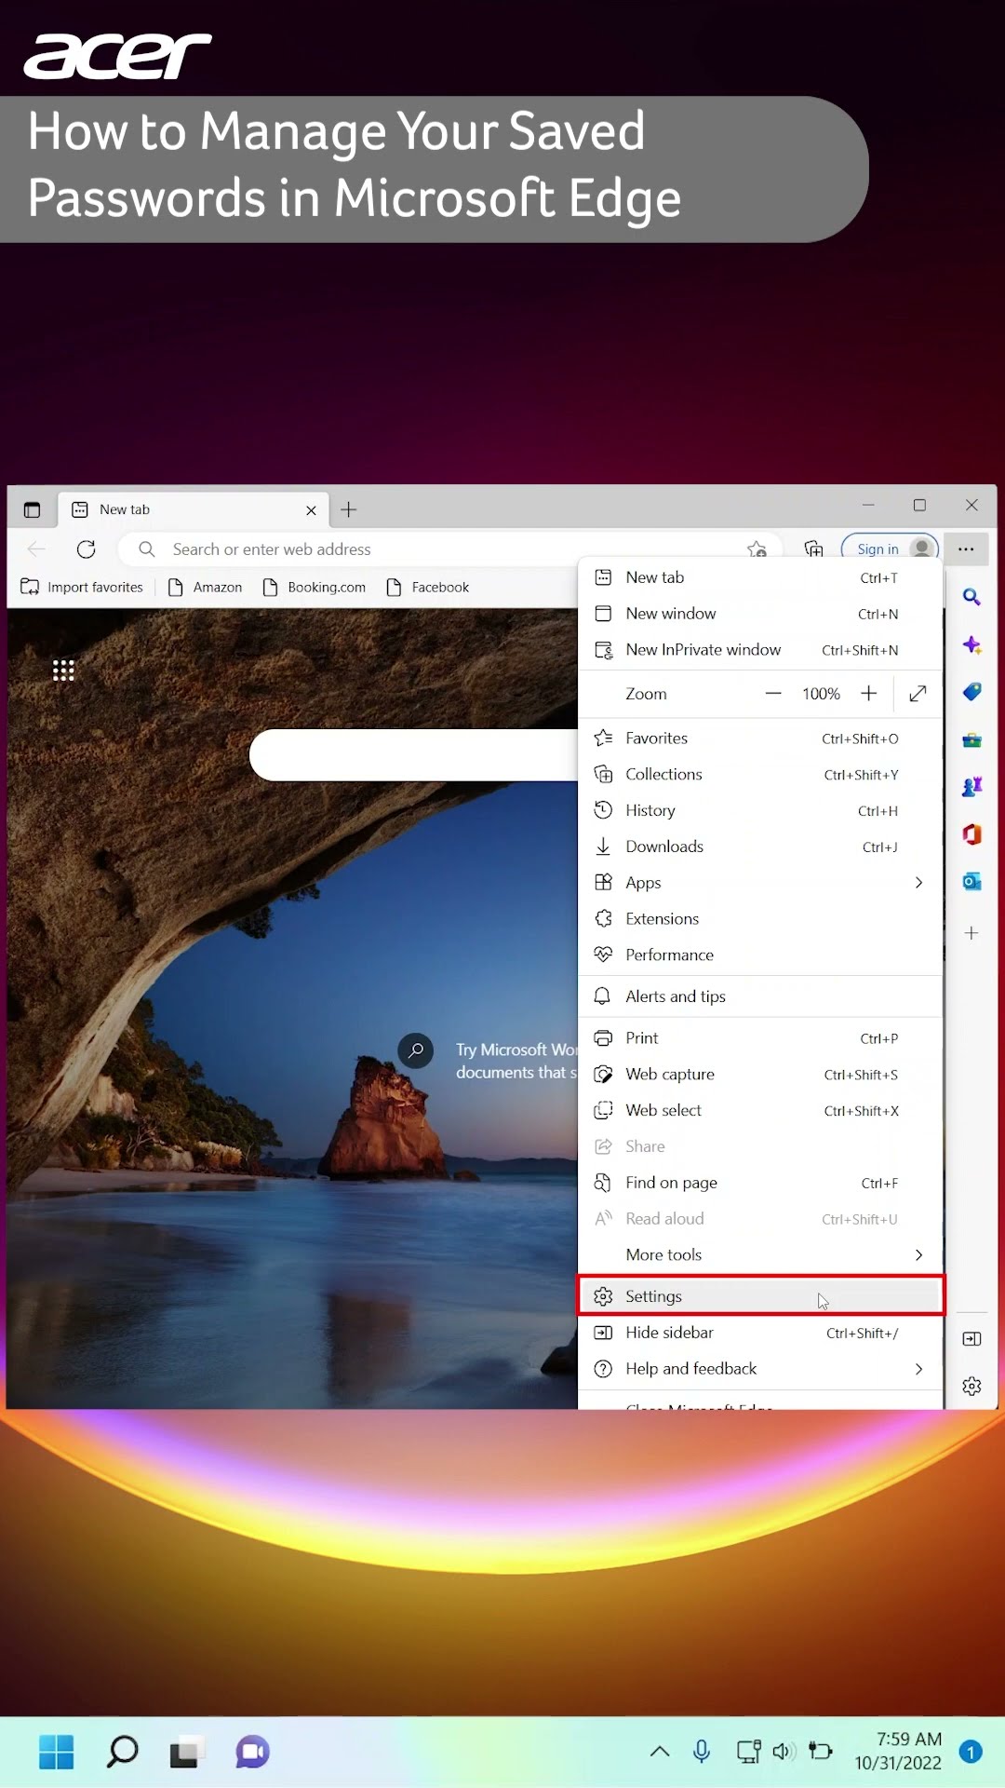
Task: Open sidebar Microsoft Office icon
Action: (x=971, y=834)
